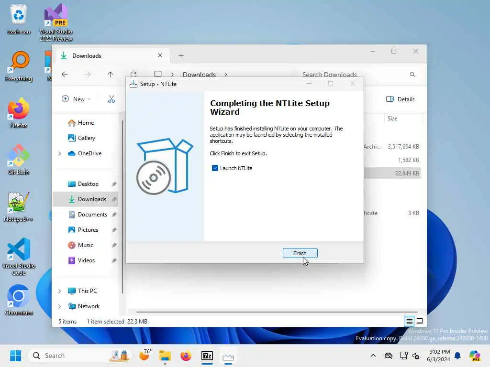This screenshot has height=367, width=490.
Task: Open Downloads in the navigation pane
Action: coord(86,199)
